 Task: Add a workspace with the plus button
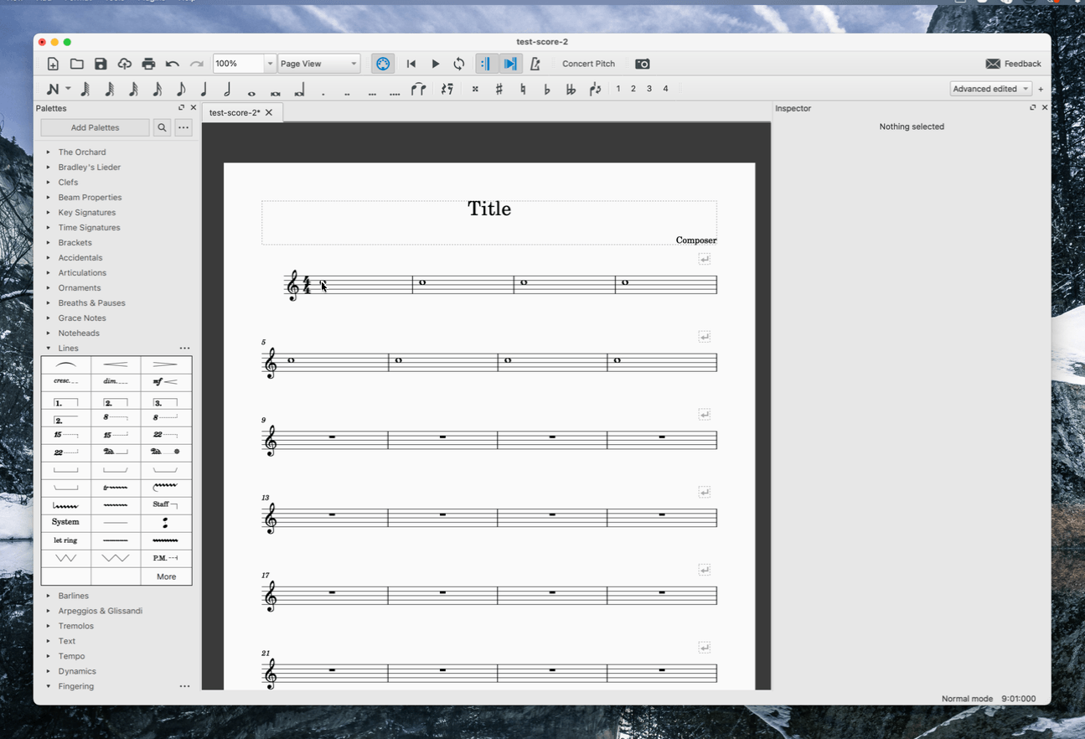[x=1041, y=89]
